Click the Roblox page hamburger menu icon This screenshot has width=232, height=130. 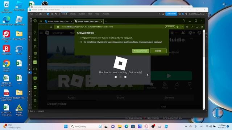pyautogui.click(x=41, y=33)
